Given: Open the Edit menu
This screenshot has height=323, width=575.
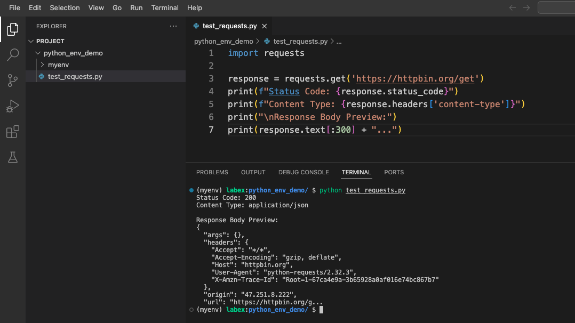Looking at the screenshot, I should (x=35, y=7).
